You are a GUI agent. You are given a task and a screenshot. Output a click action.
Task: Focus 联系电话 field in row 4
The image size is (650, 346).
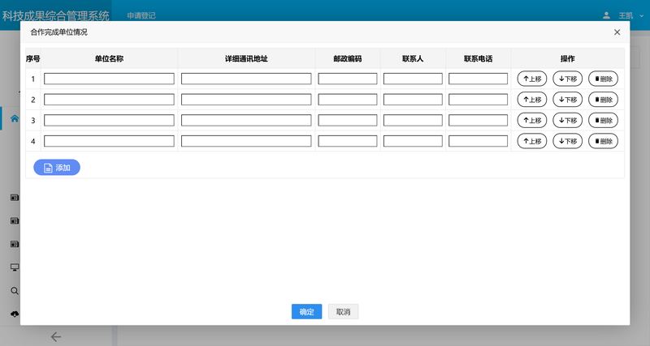[478, 141]
